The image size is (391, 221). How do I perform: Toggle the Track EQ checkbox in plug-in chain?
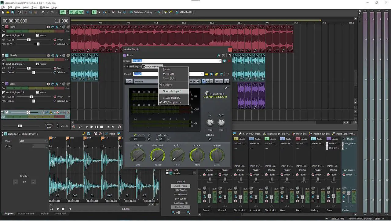(127, 67)
